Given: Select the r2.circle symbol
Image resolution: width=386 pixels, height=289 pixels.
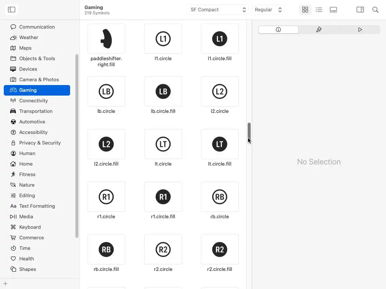Looking at the screenshot, I should 163,249.
